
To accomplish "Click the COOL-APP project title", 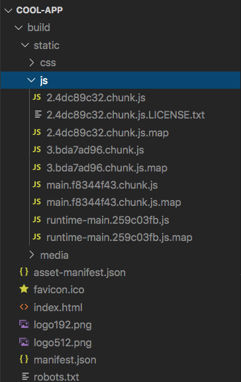I will (40, 10).
